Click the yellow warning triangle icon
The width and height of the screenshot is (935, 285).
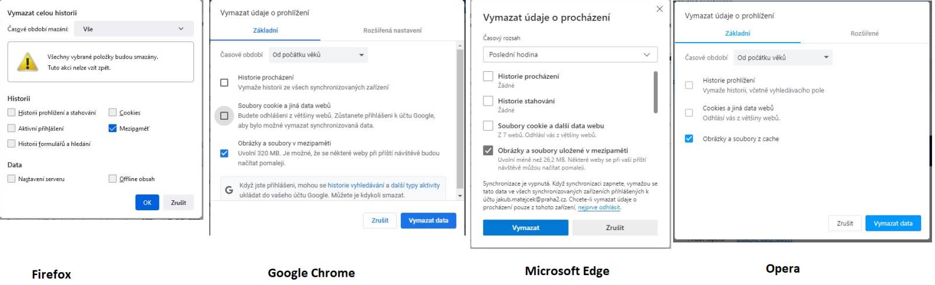(27, 62)
